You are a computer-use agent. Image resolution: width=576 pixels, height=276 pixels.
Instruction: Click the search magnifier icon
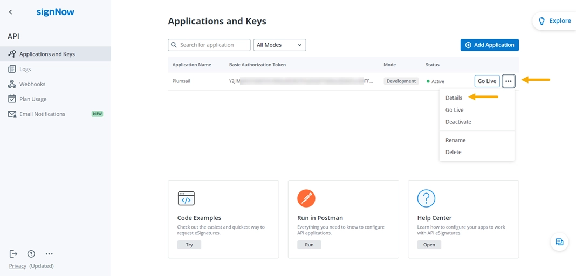[174, 45]
